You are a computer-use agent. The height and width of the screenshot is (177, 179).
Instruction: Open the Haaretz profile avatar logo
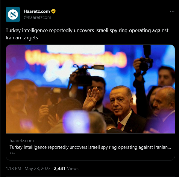point(13,14)
